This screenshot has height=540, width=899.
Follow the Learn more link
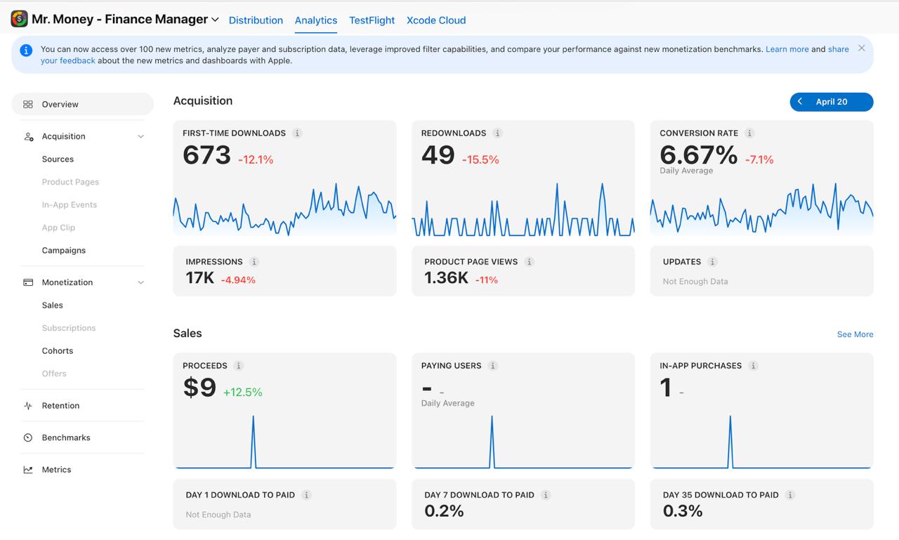click(787, 49)
